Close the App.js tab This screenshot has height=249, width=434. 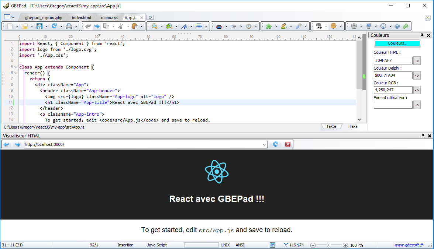pos(142,18)
